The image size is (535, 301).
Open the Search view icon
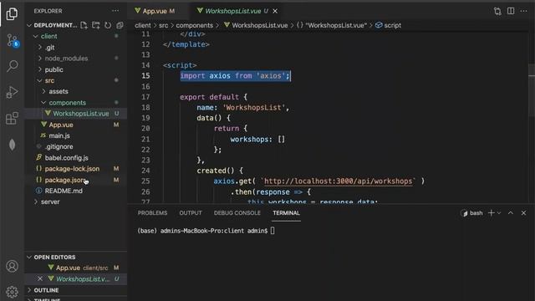(x=13, y=66)
